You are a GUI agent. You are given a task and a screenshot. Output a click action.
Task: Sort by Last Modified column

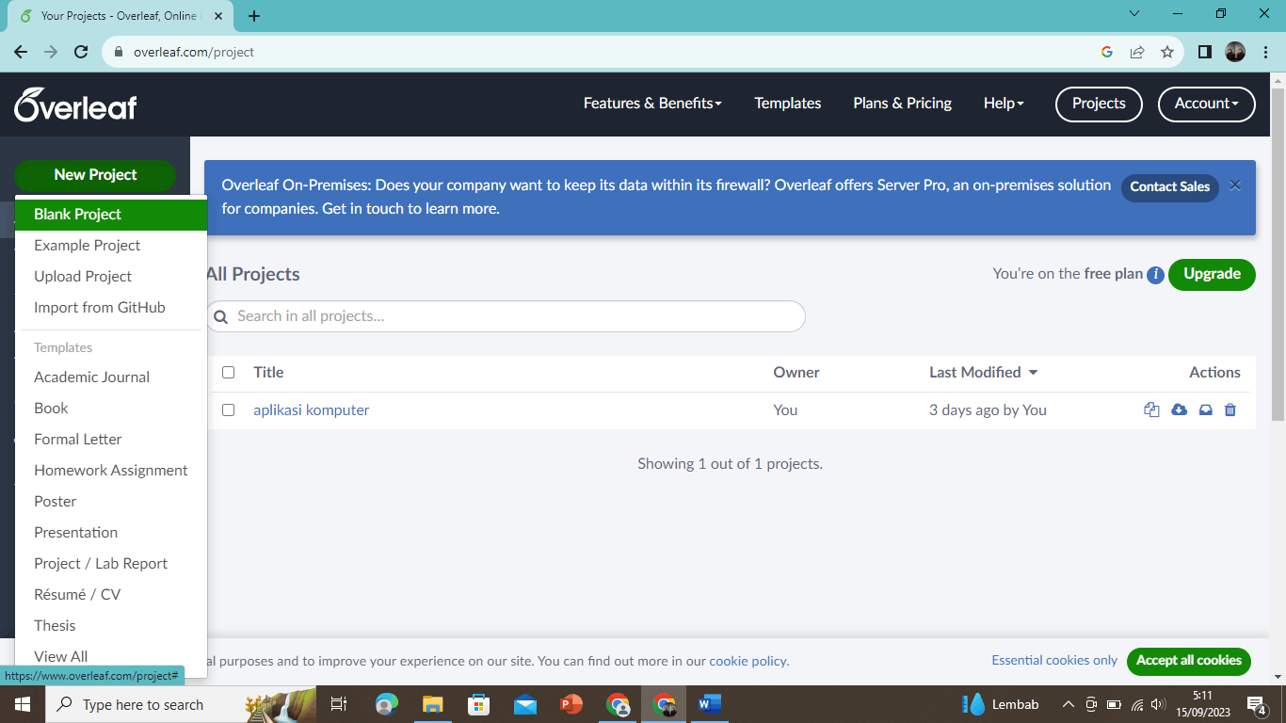(983, 372)
